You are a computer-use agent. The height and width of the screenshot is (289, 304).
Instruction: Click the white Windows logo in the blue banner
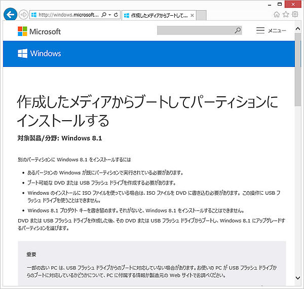tap(22, 53)
